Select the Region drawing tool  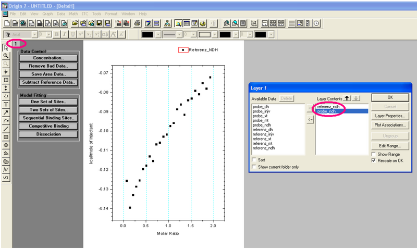point(6,161)
